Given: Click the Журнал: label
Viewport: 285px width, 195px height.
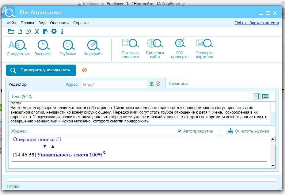Looking at the screenshot, I should click(x=19, y=131).
